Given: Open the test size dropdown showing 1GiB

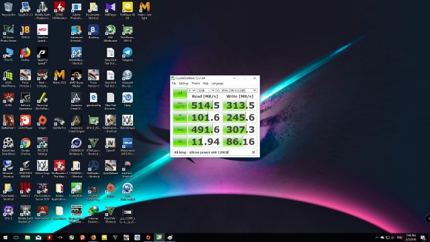Looking at the screenshot, I should (x=206, y=90).
